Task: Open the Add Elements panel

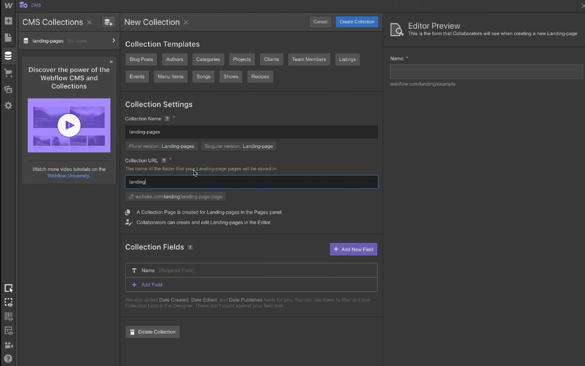Action: [x=8, y=21]
